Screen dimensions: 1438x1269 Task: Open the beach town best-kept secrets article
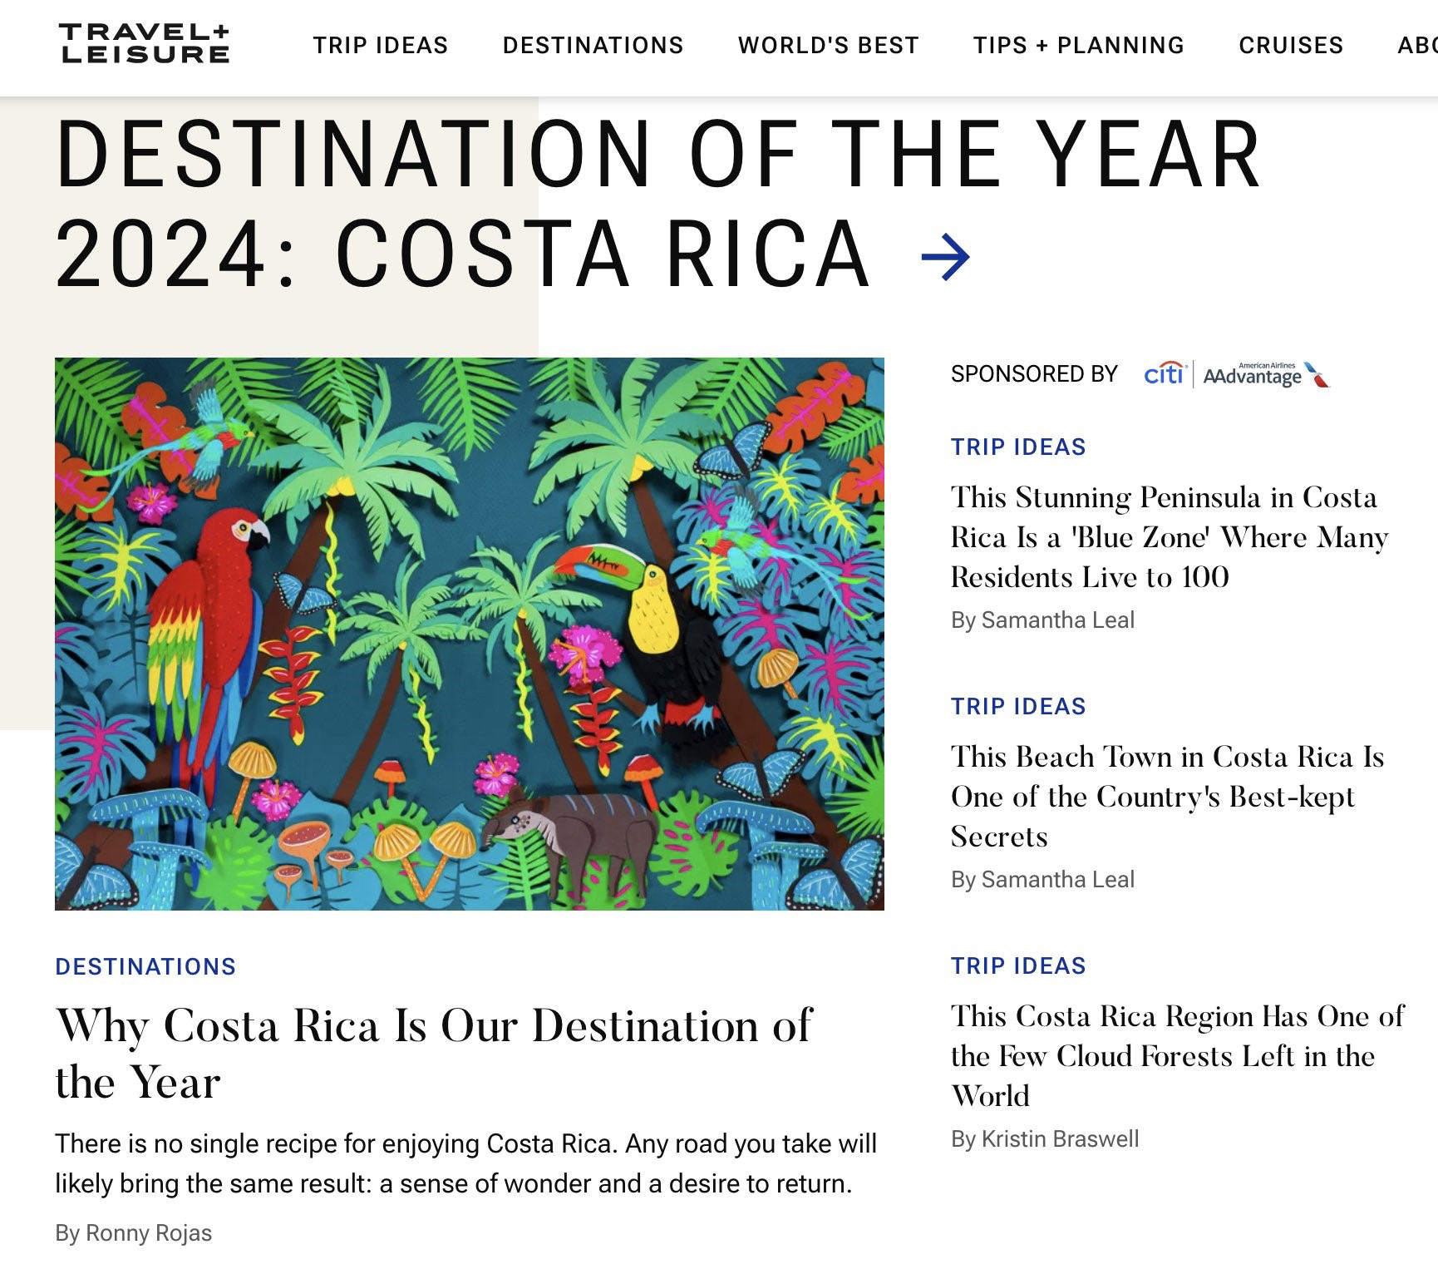pyautogui.click(x=1168, y=796)
